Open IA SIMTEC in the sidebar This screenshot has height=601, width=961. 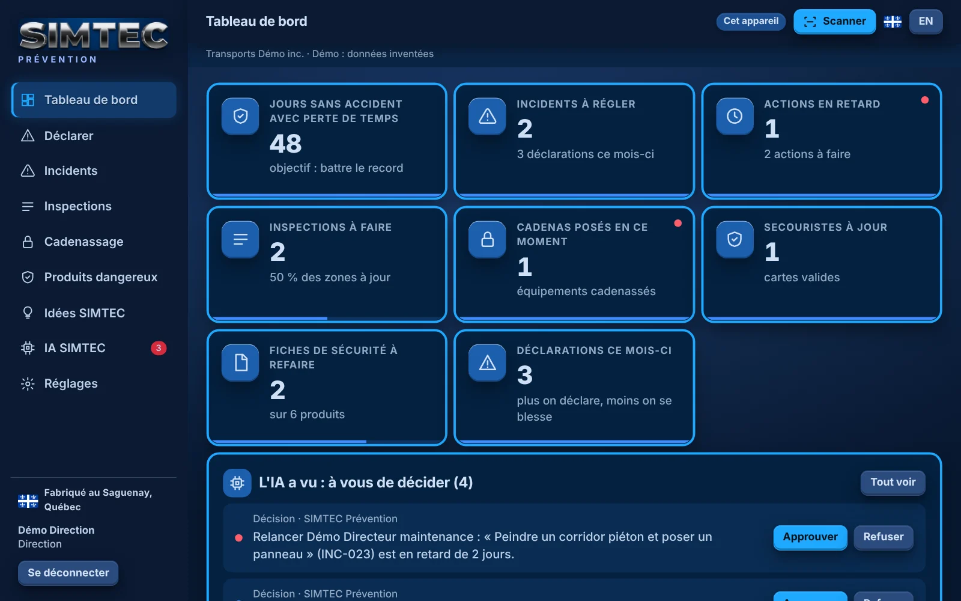[x=94, y=348]
